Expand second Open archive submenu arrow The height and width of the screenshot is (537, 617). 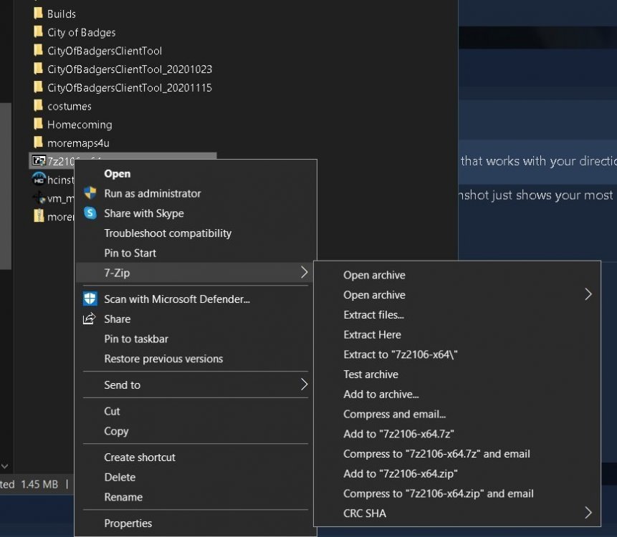pyautogui.click(x=588, y=294)
